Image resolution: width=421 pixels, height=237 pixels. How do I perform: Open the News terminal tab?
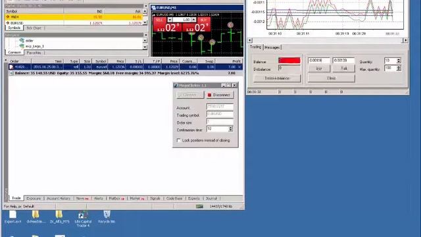(x=82, y=199)
